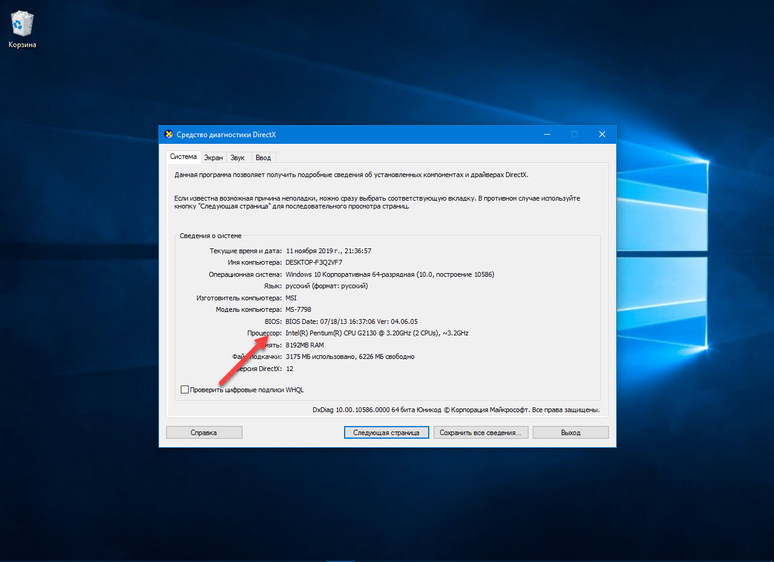Image resolution: width=774 pixels, height=562 pixels.
Task: Click the 8192MB RAM value
Action: (305, 345)
